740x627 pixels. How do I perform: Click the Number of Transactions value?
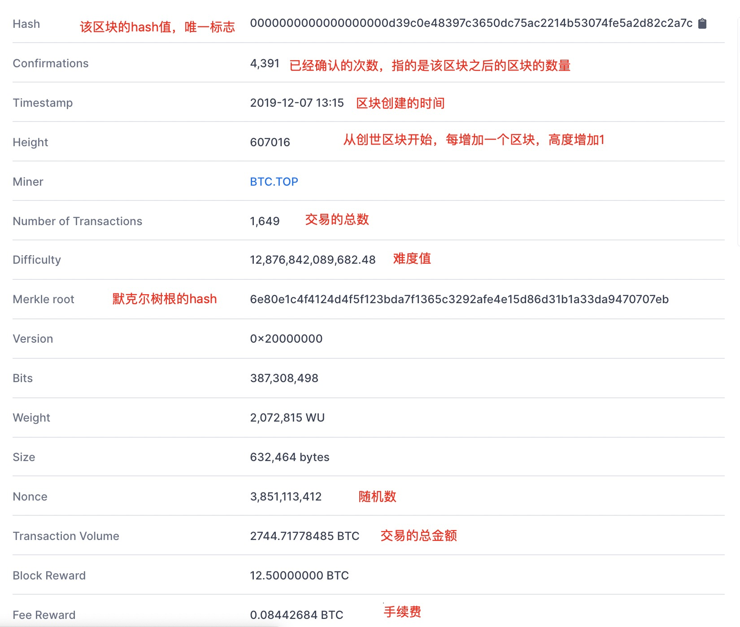[265, 221]
